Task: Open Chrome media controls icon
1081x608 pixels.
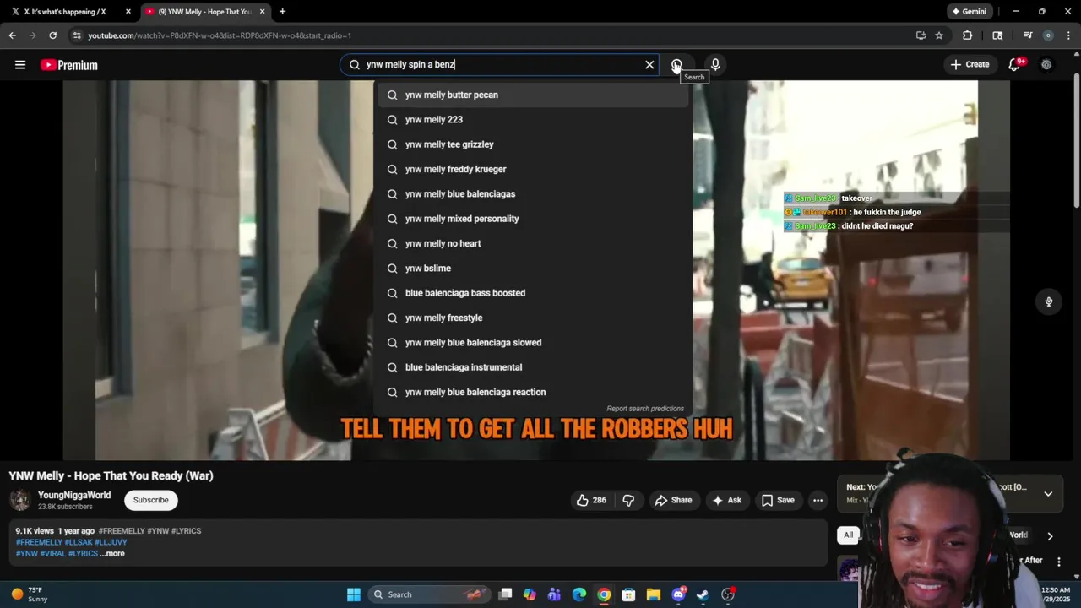Action: point(1028,35)
